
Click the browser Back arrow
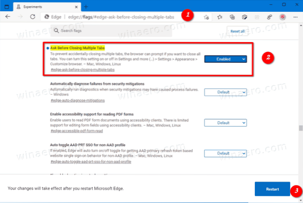pos(7,17)
